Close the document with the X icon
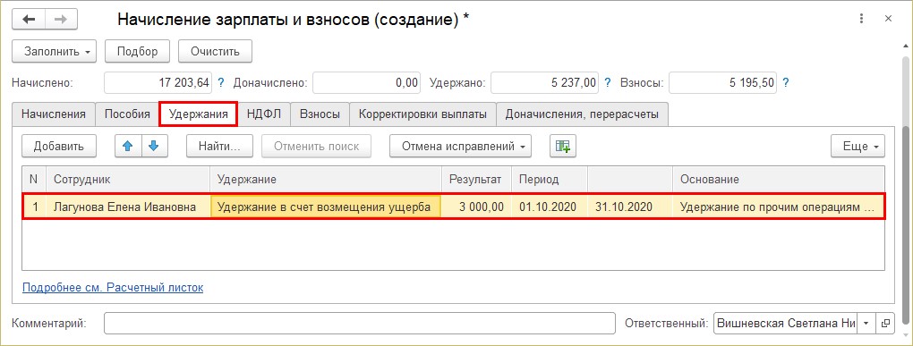Viewport: 913px width, 346px height. point(888,19)
